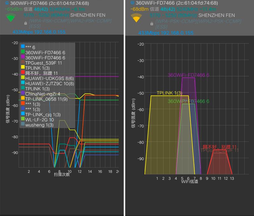
Task: Select the ChinaNet-ngZi 4 legend item
Action: [x=41, y=94]
